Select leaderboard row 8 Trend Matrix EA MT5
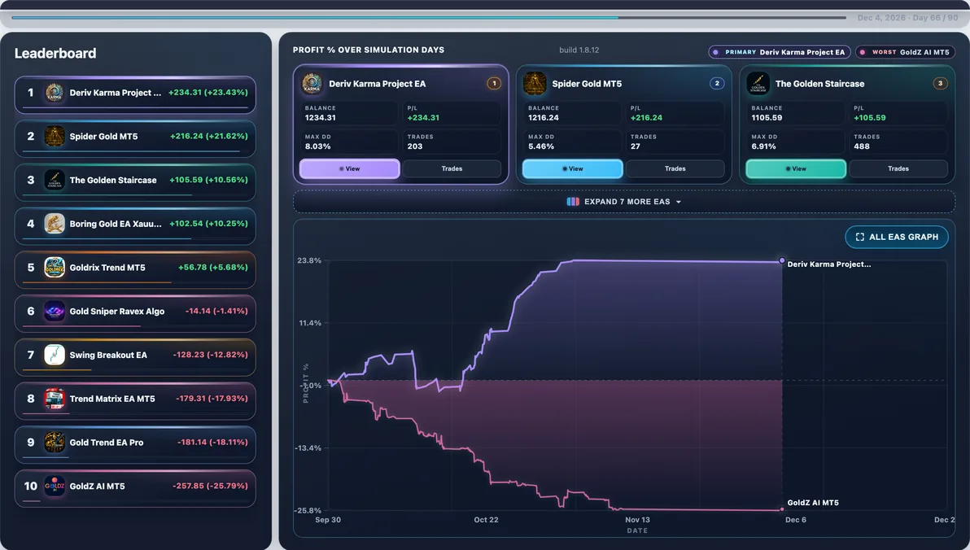 coord(135,401)
